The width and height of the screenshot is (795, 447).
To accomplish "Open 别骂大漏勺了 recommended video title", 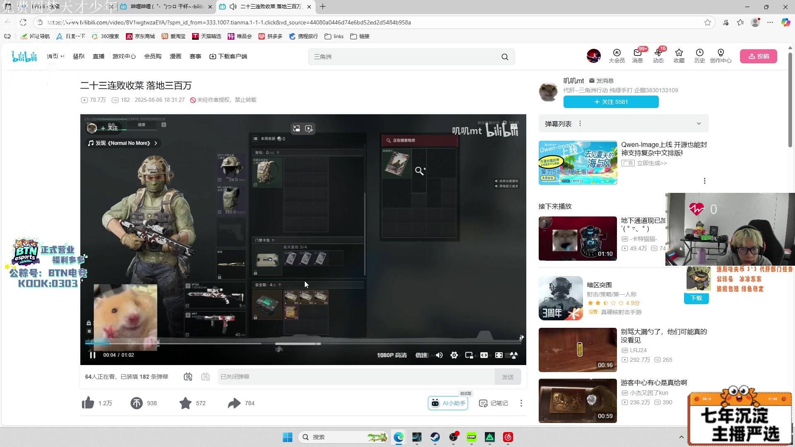I will pos(664,336).
